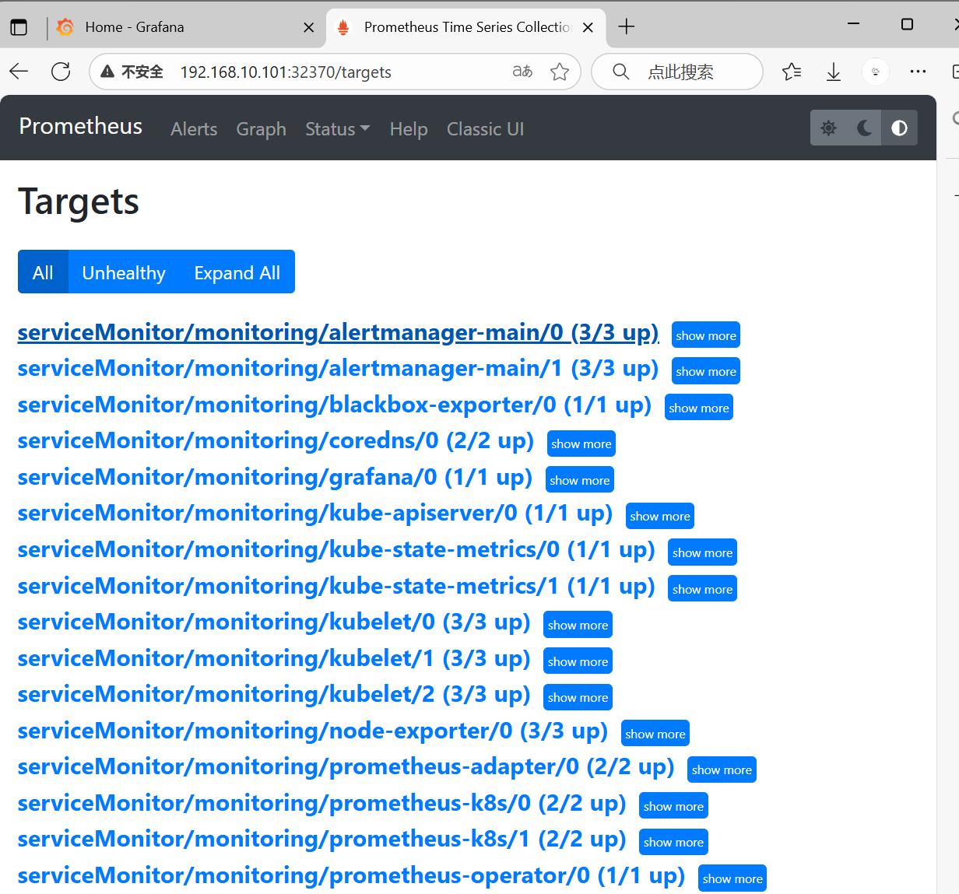This screenshot has height=894, width=959.
Task: Open node-exporter/0 target group link
Action: [x=313, y=731]
